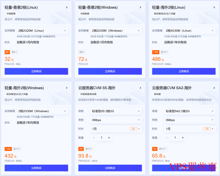Screen dimensions: 220x176
Task: Decrease quantity in CVM S5 card
Action: pos(94,138)
